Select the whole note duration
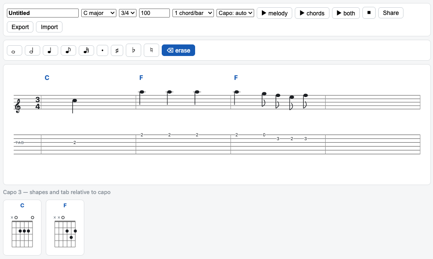 [x=15, y=50]
